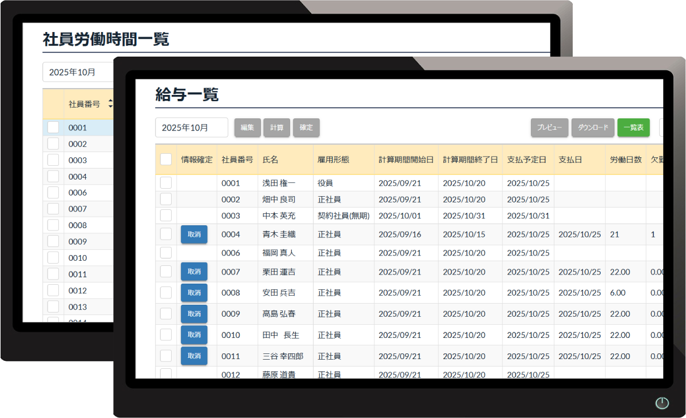Toggle the select-all checkbox in the table header
The image size is (686, 418).
pos(166,159)
